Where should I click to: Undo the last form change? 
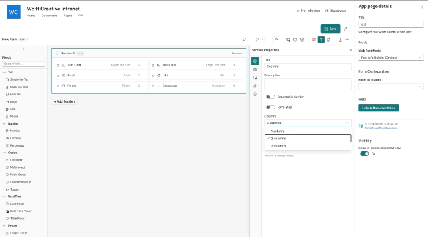pyautogui.click(x=257, y=40)
